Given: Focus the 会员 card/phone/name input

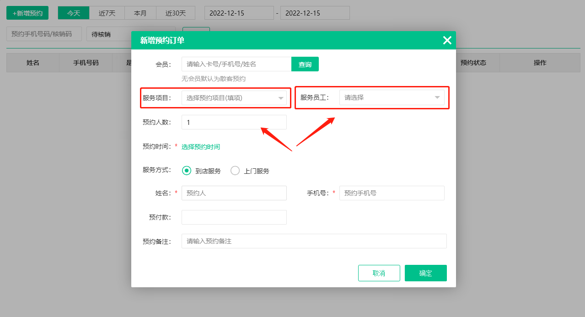Looking at the screenshot, I should point(236,64).
